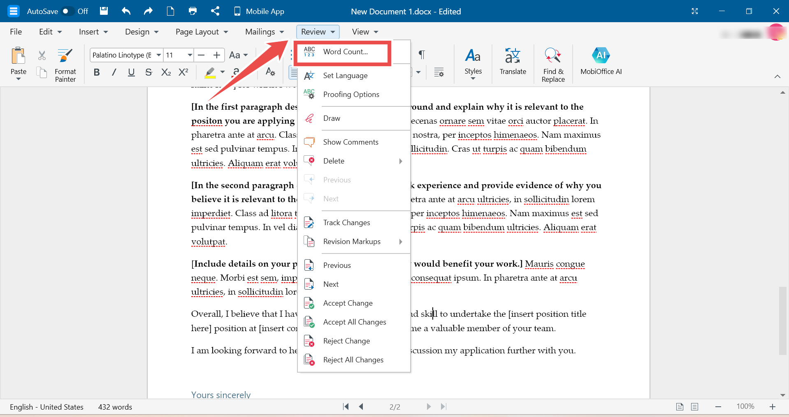The image size is (789, 417).
Task: Go to first page in status bar
Action: 346,407
